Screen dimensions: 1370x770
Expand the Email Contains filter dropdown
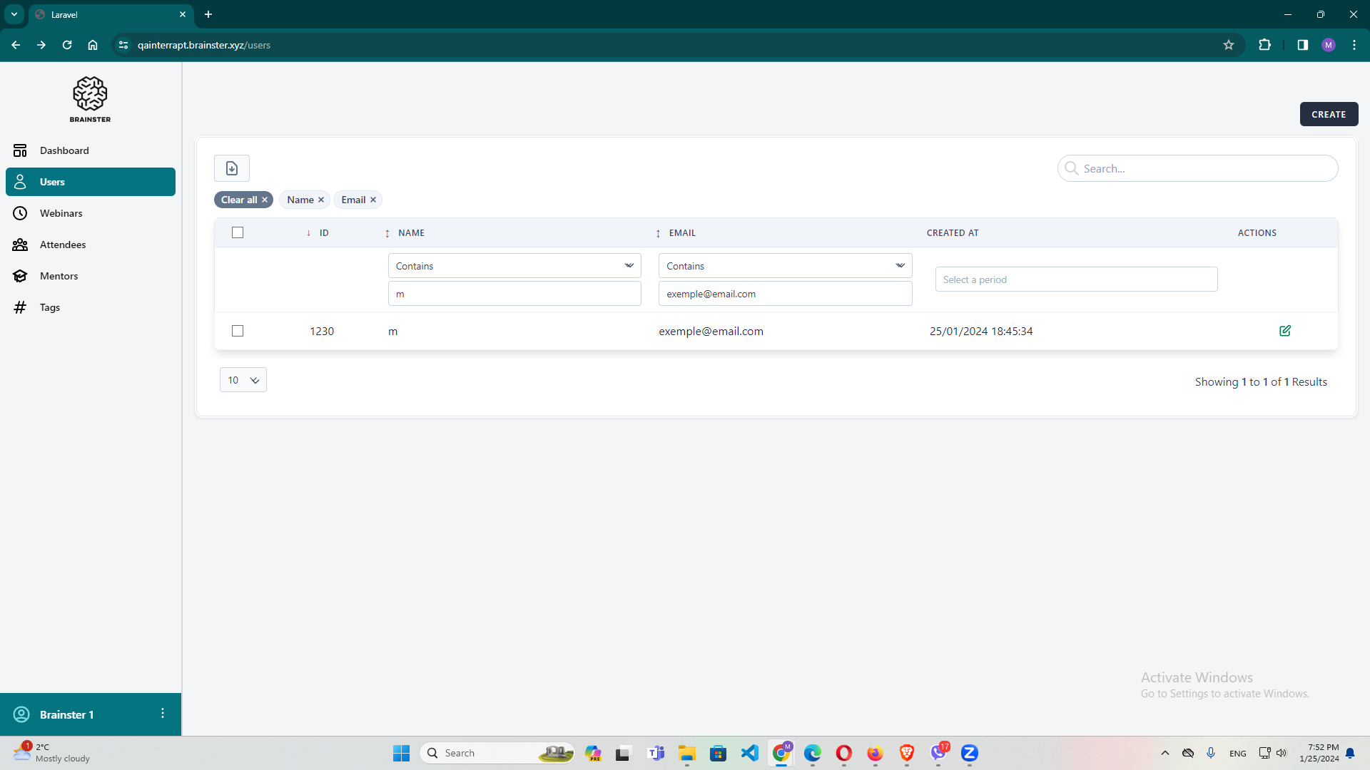coord(785,266)
